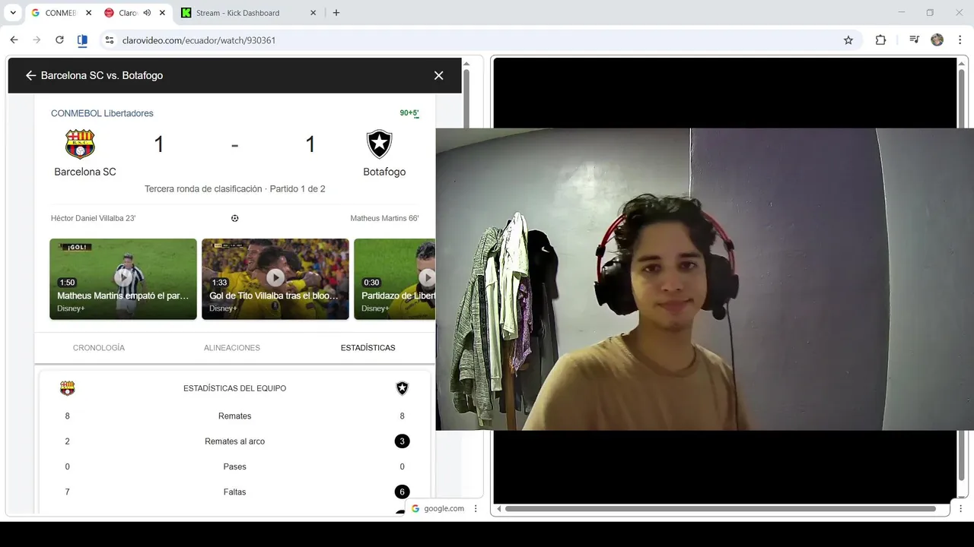Play the Partidazo de Libertadores video

click(x=395, y=279)
